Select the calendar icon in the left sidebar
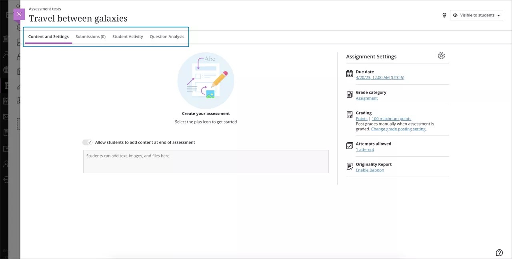This screenshot has width=512, height=259. 6,101
